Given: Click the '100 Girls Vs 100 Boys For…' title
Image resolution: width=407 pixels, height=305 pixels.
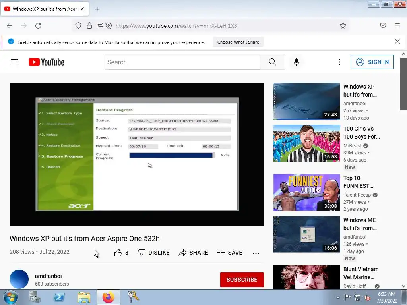Looking at the screenshot, I should pyautogui.click(x=362, y=133).
